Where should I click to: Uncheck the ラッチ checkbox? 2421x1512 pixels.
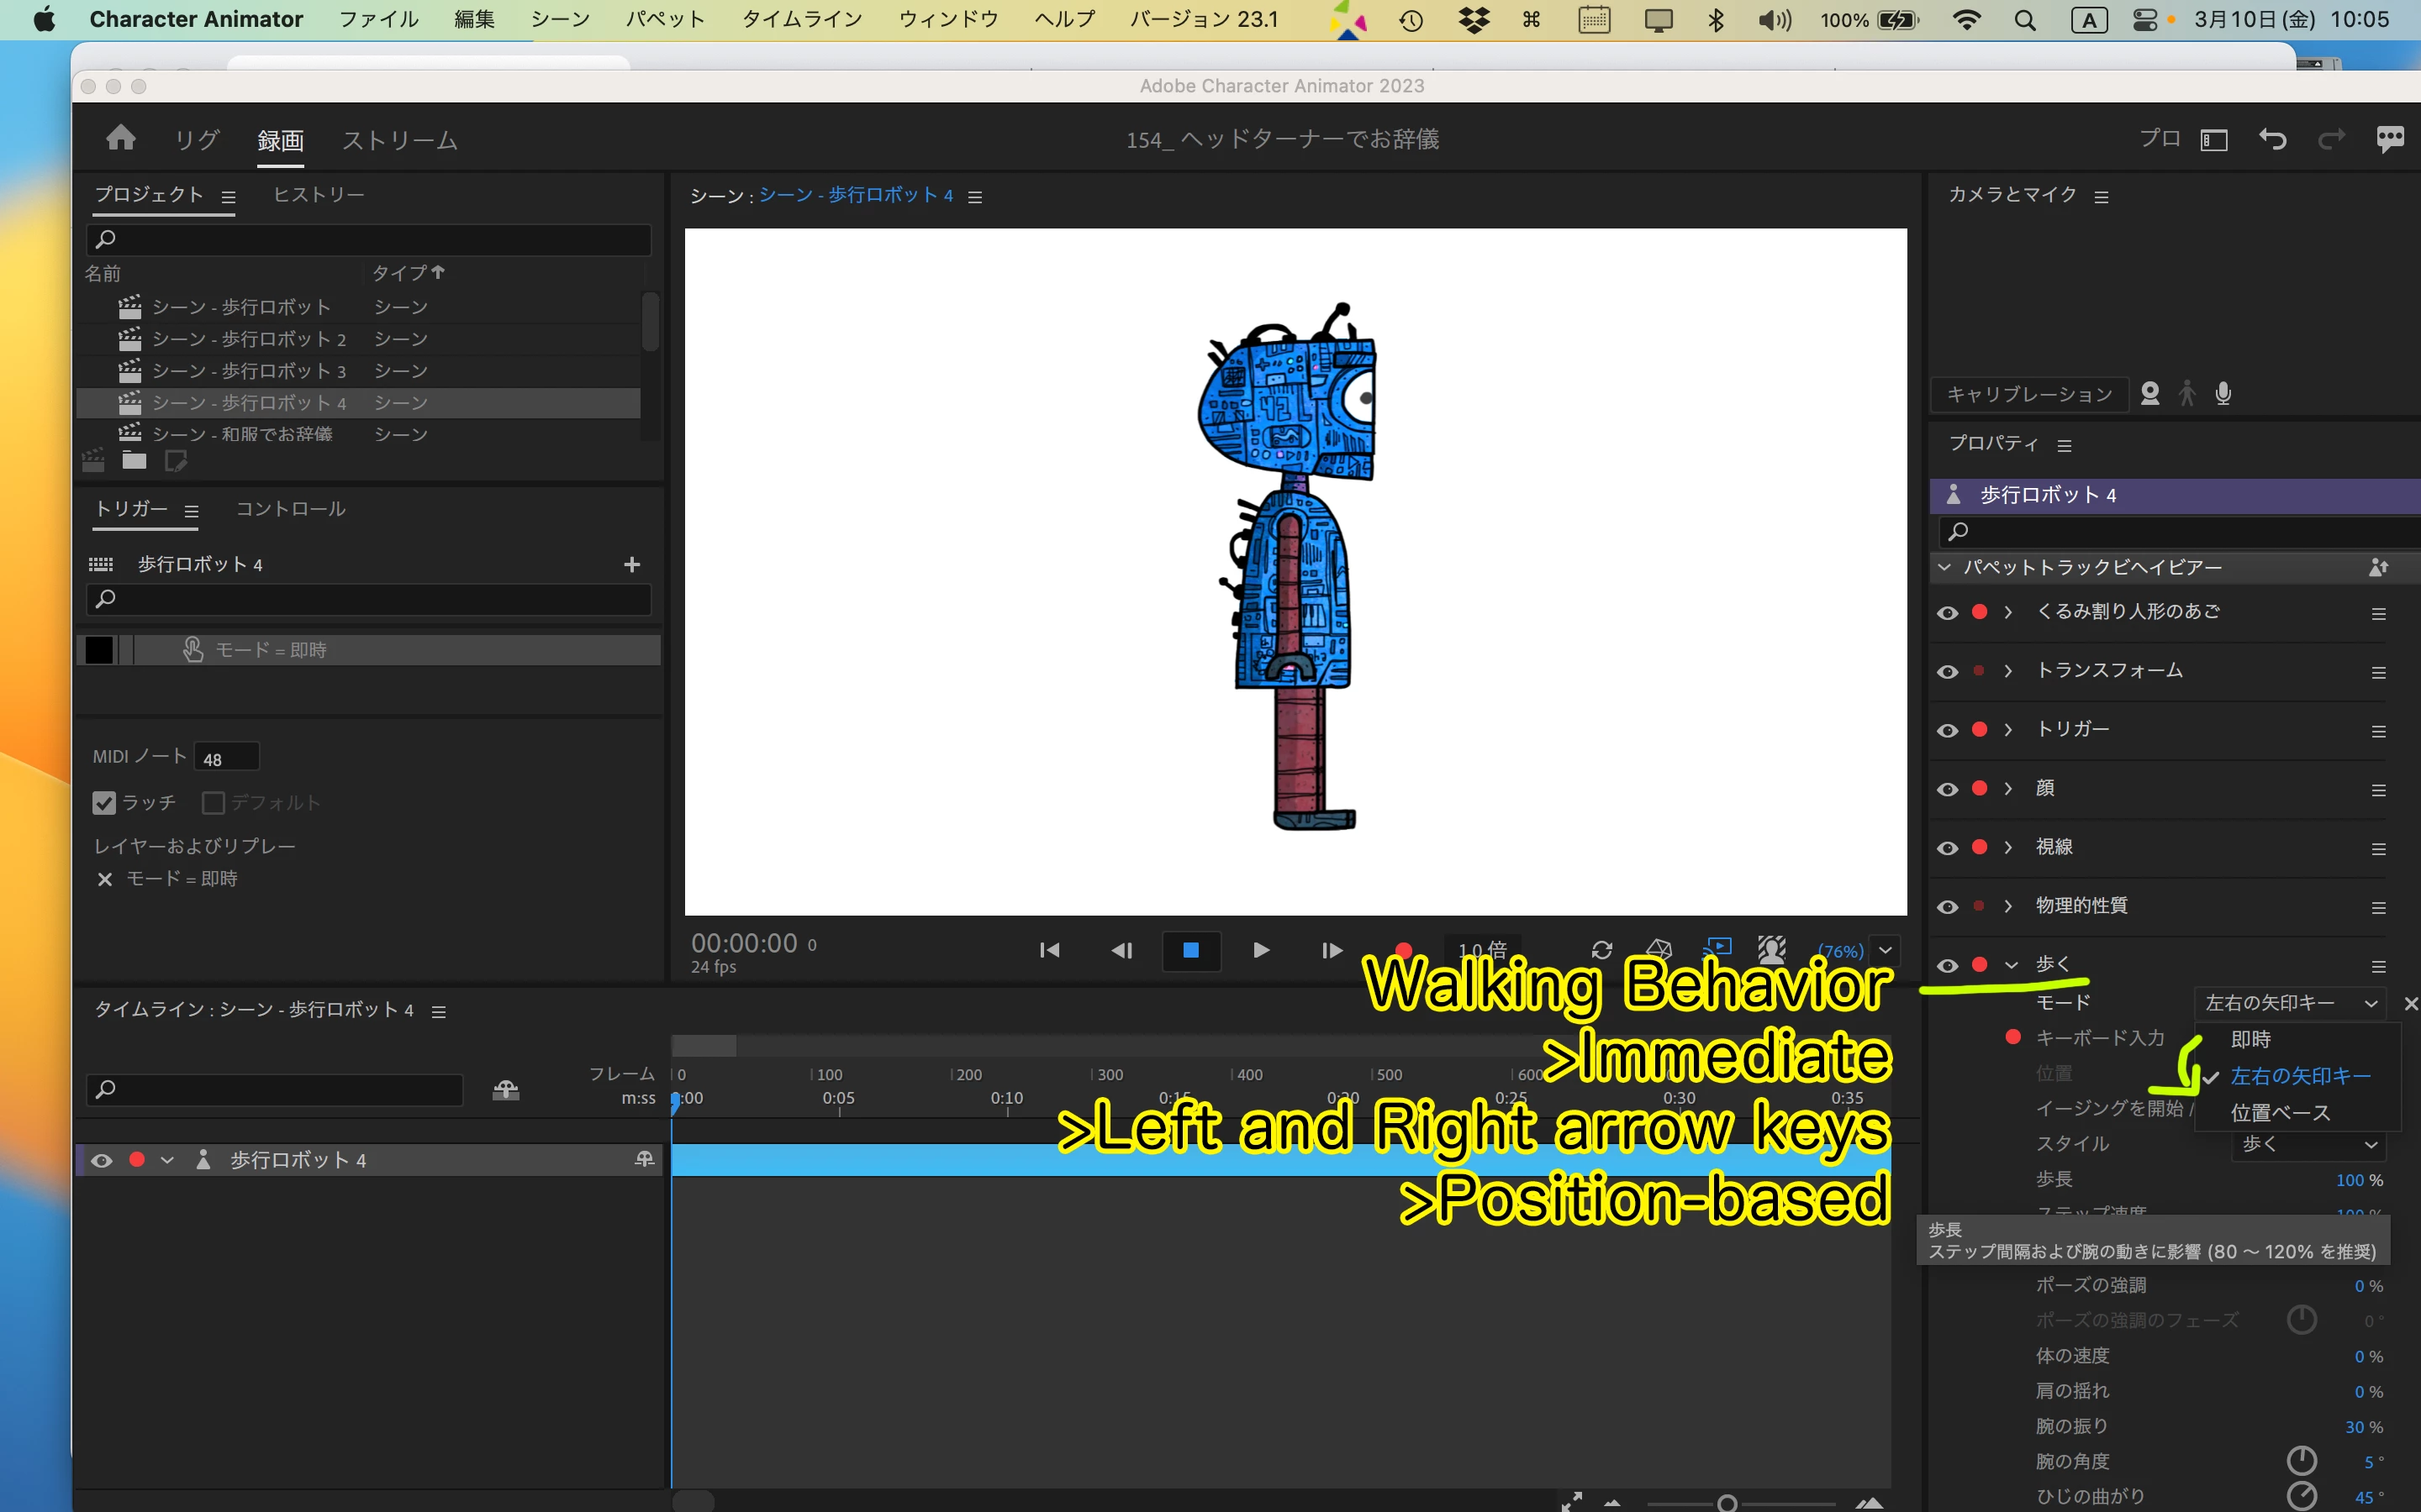pyautogui.click(x=104, y=803)
